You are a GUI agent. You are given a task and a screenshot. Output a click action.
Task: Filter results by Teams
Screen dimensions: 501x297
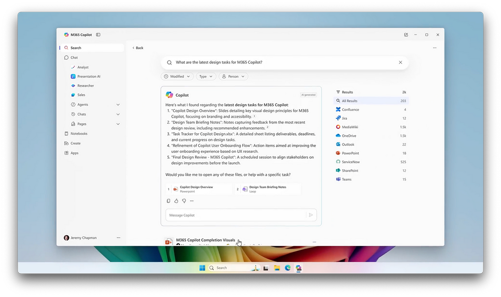pyautogui.click(x=371, y=179)
